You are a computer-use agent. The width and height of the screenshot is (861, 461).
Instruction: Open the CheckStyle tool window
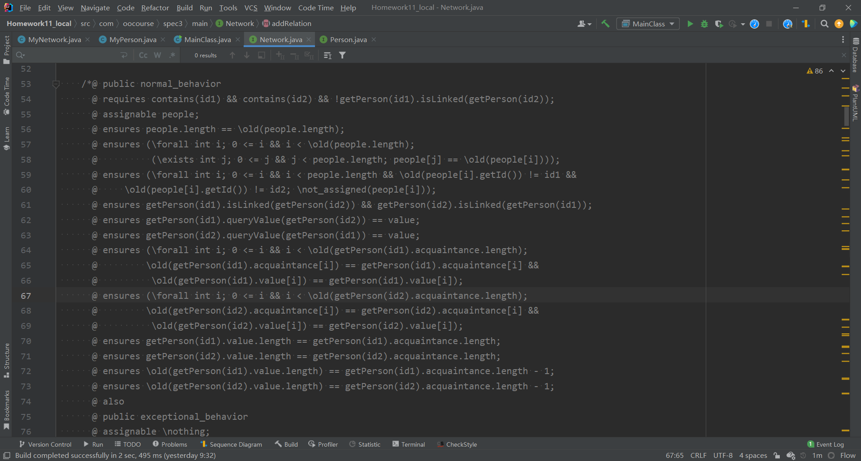point(457,444)
